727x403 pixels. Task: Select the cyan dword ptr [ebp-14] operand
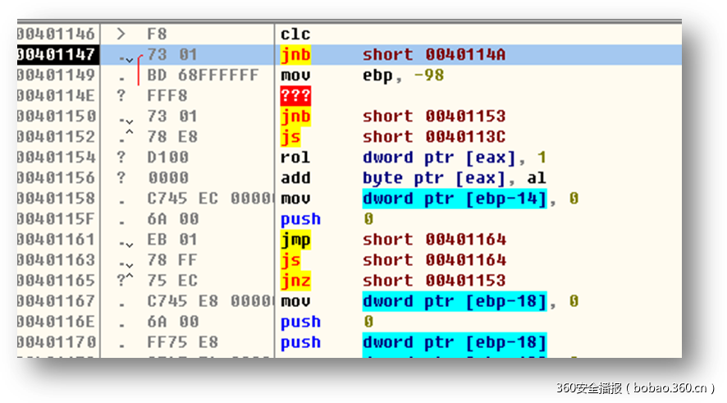click(454, 199)
